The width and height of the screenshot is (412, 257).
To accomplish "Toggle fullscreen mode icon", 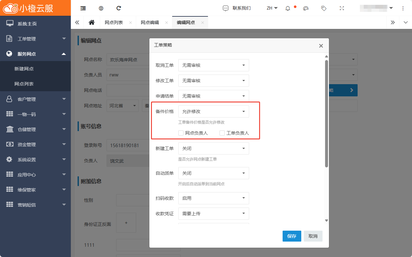I will pos(342,8).
